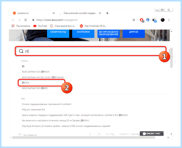Open the blue globe extension icon

pos(148,20)
